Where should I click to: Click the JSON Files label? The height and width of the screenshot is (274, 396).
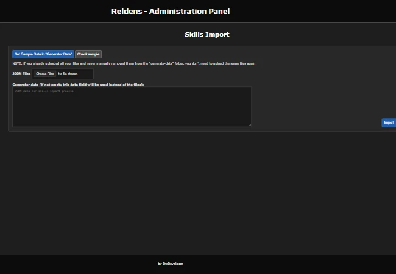[21, 74]
